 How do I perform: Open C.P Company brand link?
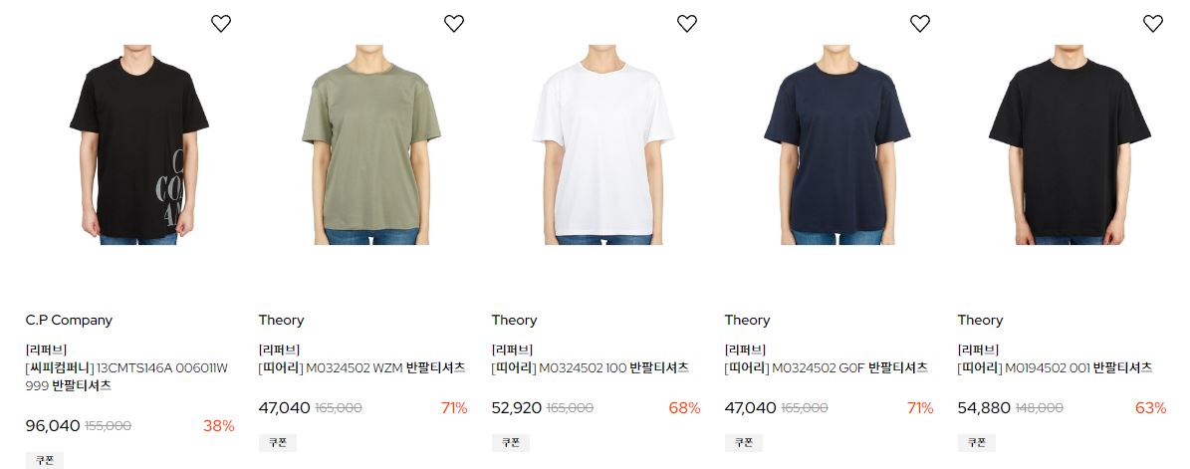69,321
